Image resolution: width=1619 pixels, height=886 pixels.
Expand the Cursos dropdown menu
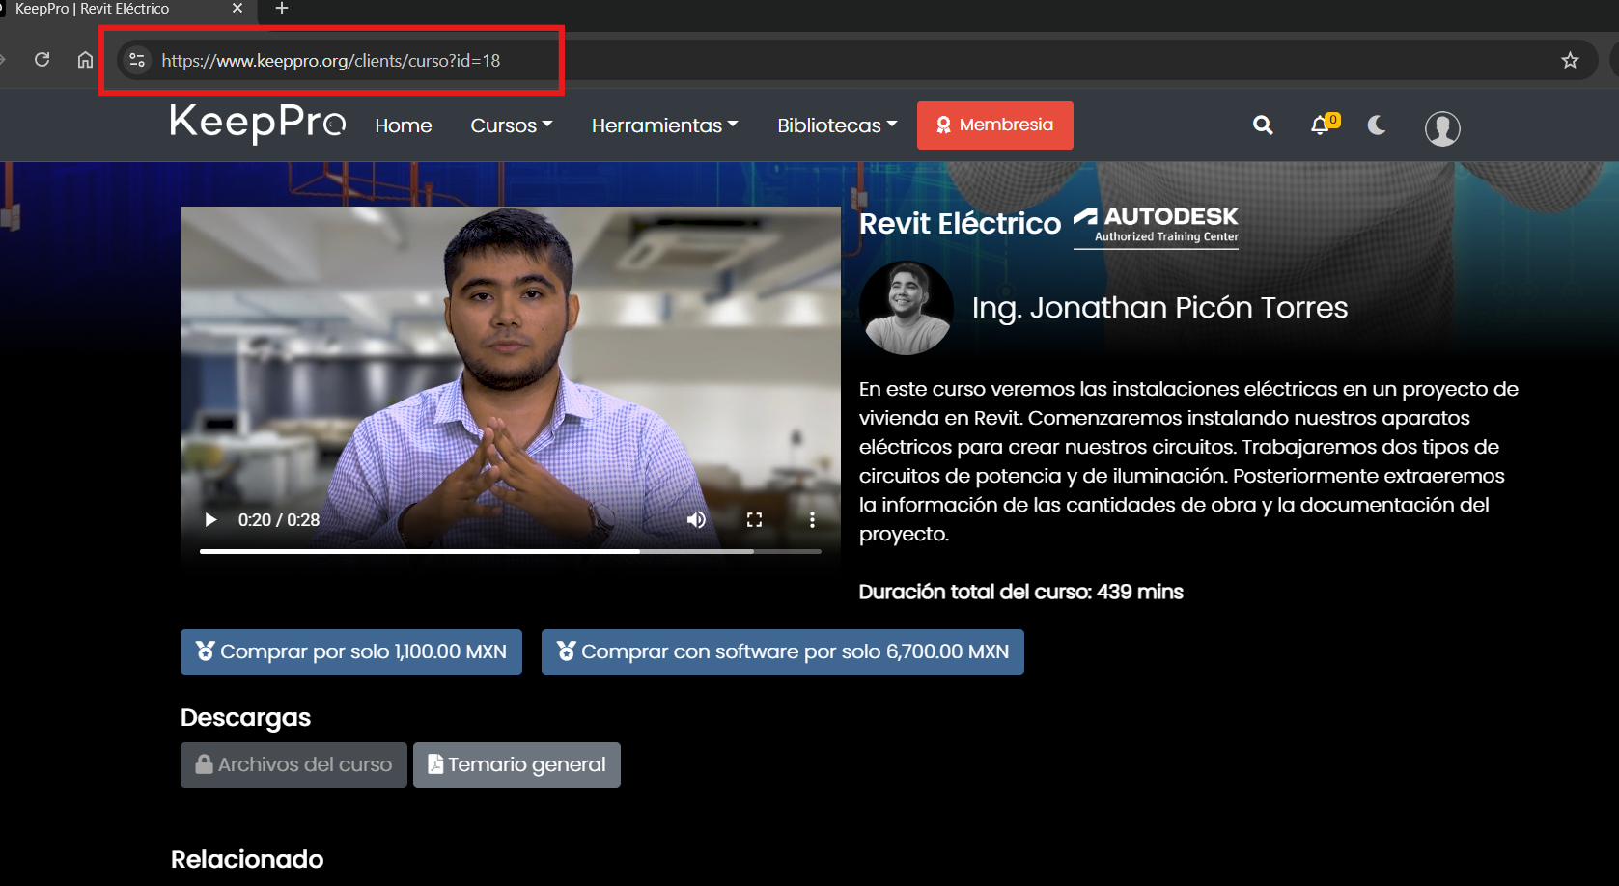(x=512, y=125)
